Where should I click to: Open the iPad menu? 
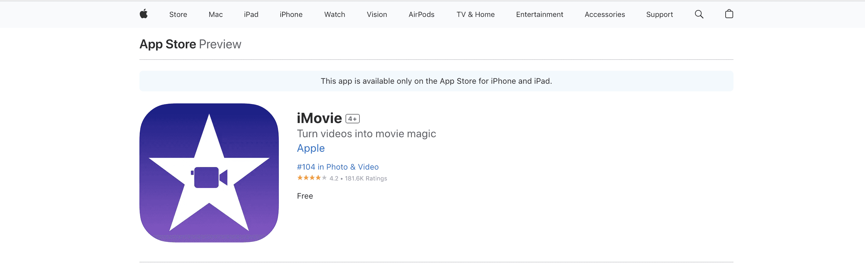251,15
